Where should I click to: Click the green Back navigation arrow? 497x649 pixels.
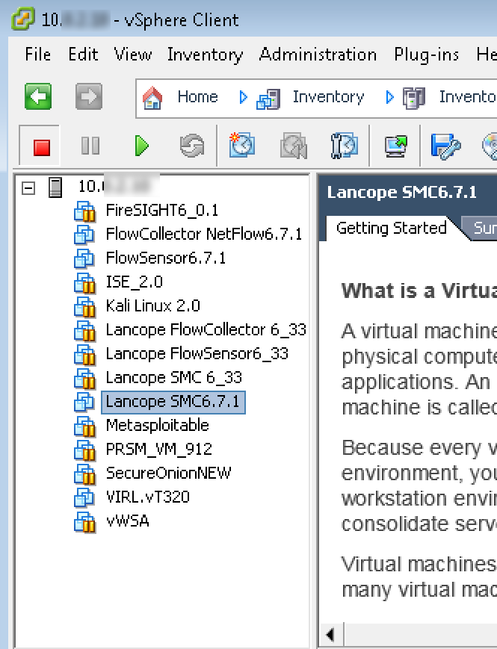38,97
